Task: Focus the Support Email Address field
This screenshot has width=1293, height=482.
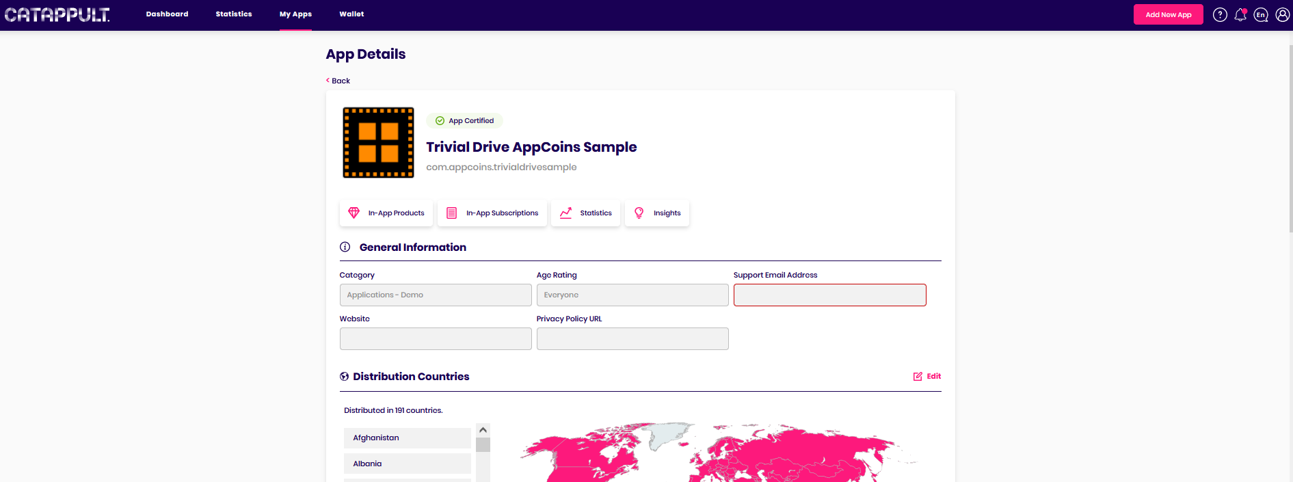Action: 829,295
